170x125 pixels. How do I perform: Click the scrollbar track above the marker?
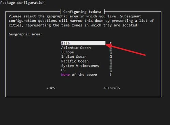(111, 51)
